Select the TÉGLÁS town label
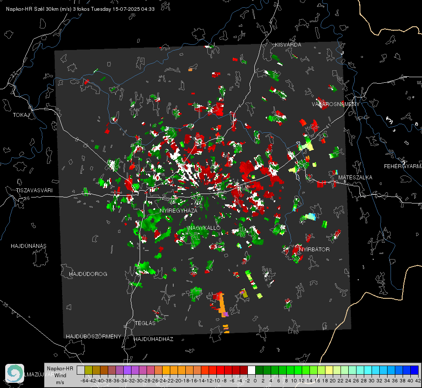 tap(145, 323)
